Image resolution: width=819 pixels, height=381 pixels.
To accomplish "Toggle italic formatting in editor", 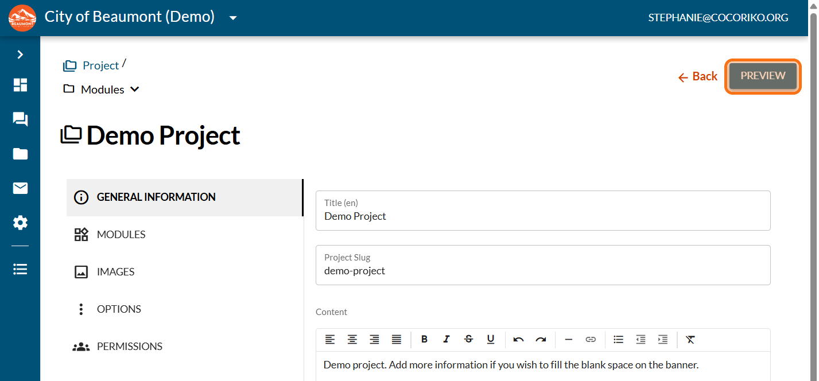I will point(446,340).
